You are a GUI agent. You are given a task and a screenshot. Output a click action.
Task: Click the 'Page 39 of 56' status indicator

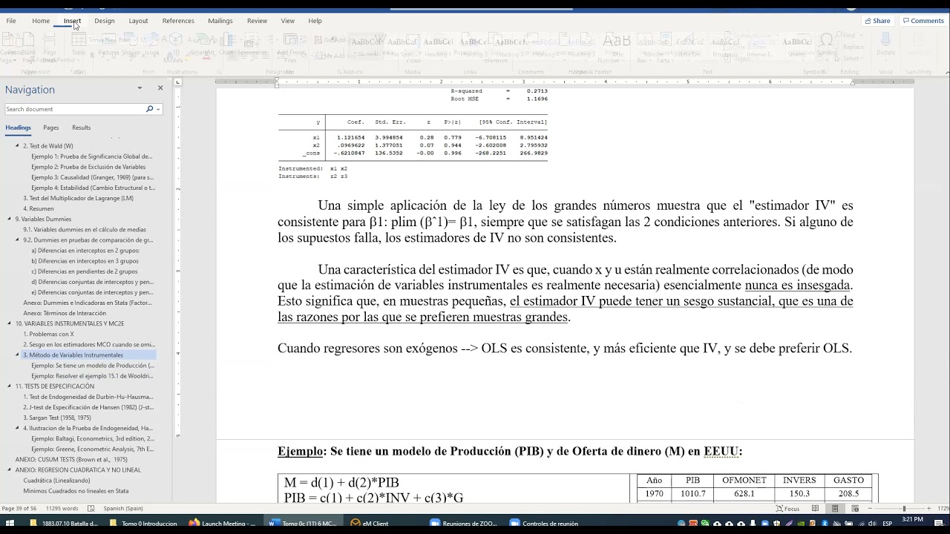pos(19,508)
